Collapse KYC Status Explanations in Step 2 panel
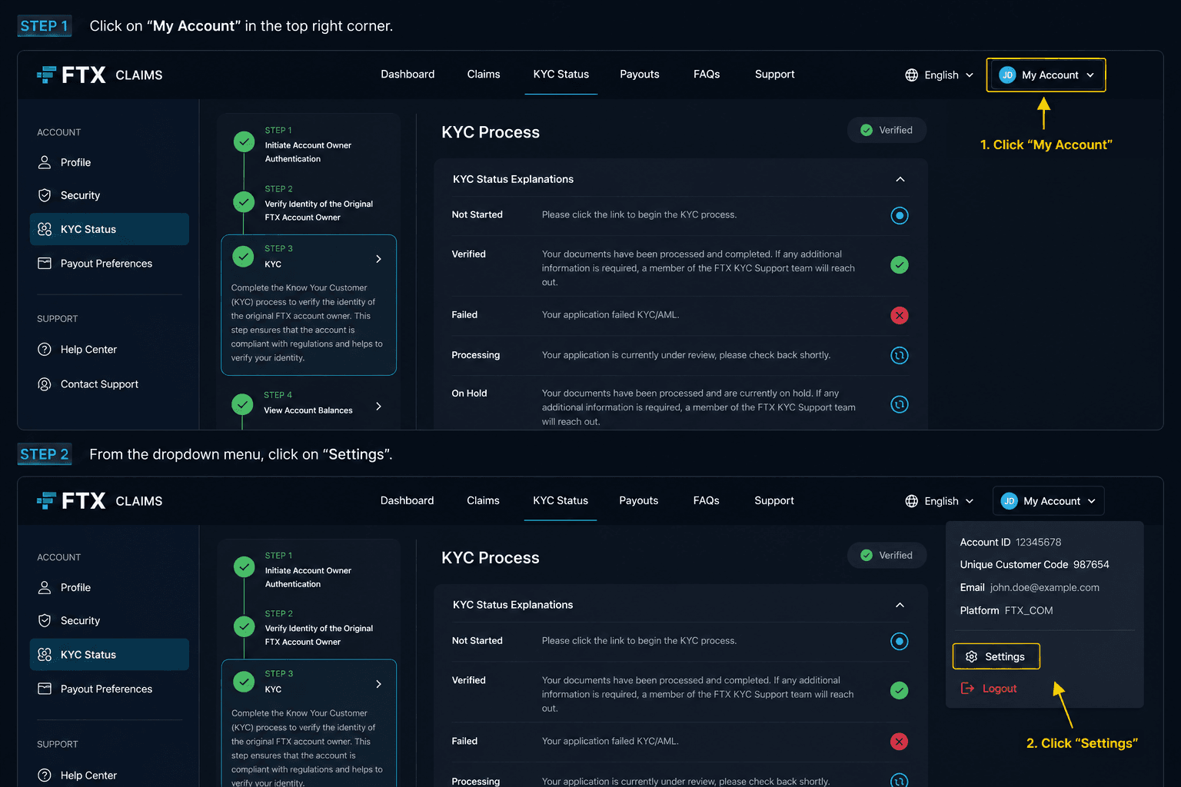 900,605
